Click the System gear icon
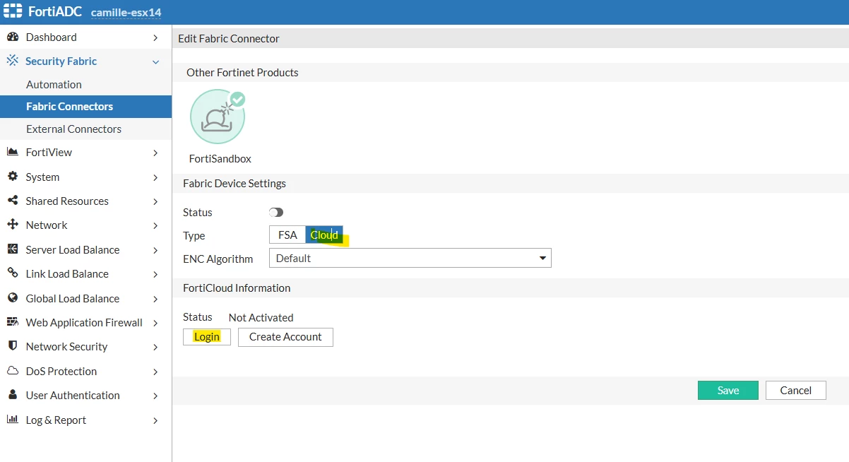Viewport: 849px width, 462px height. click(x=13, y=177)
